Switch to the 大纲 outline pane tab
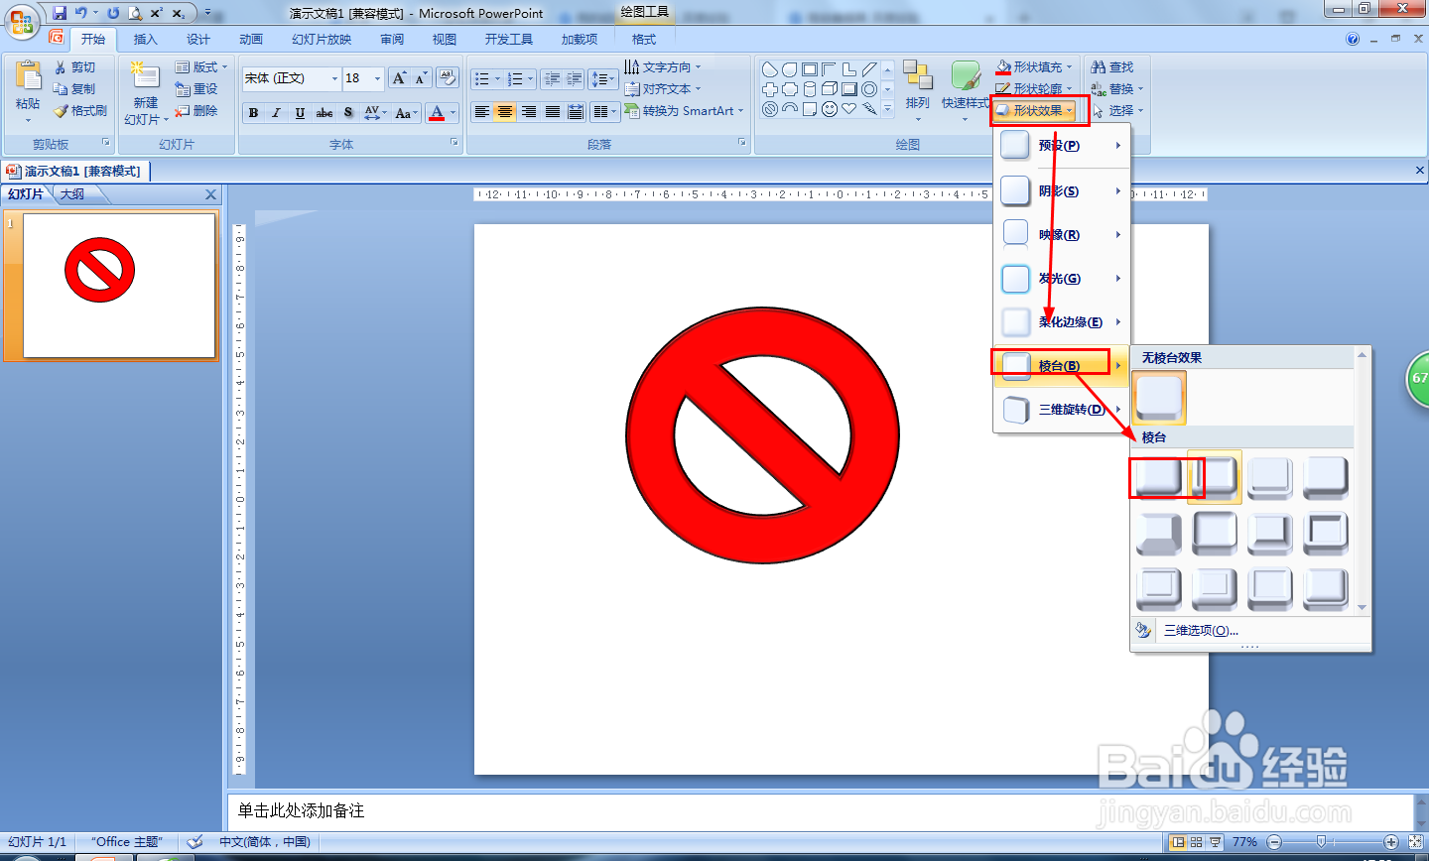This screenshot has width=1429, height=861. [x=72, y=194]
